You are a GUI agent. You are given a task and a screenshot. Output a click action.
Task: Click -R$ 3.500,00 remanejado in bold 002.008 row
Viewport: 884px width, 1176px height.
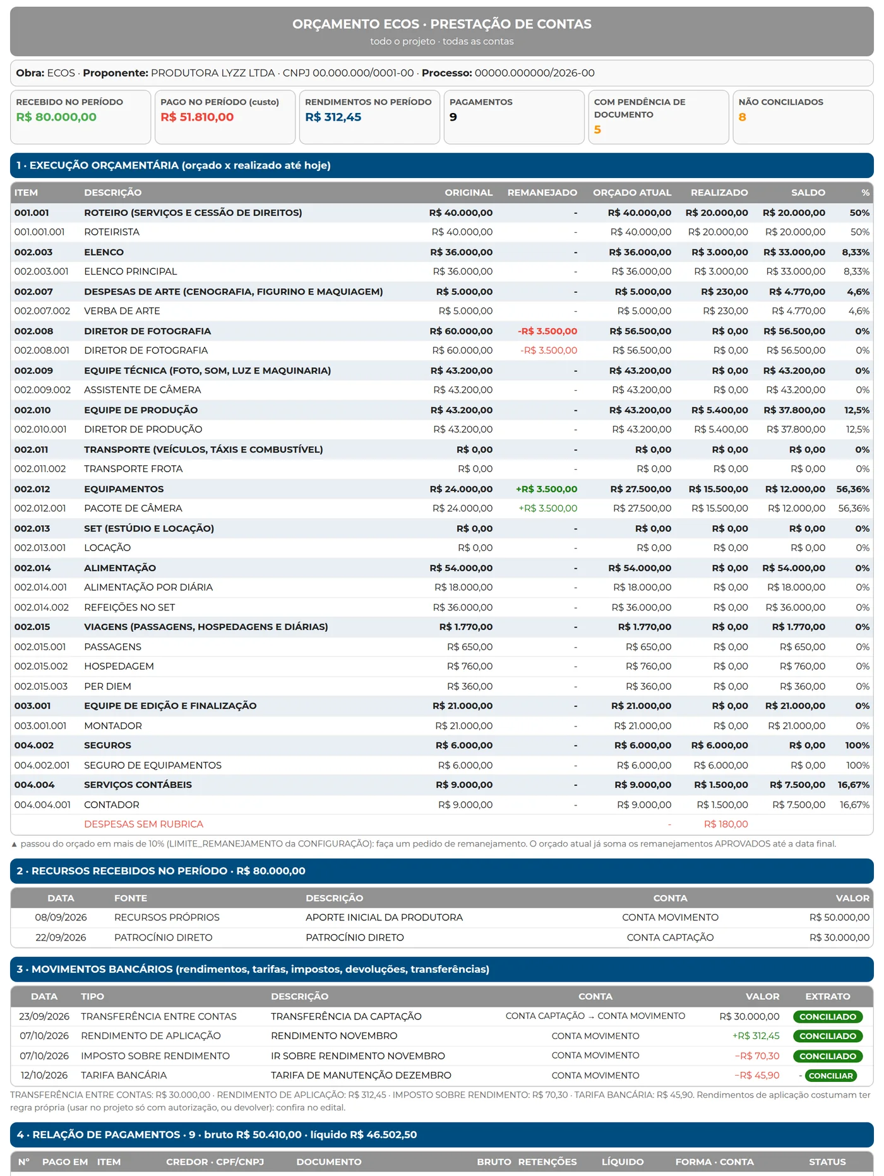547,331
